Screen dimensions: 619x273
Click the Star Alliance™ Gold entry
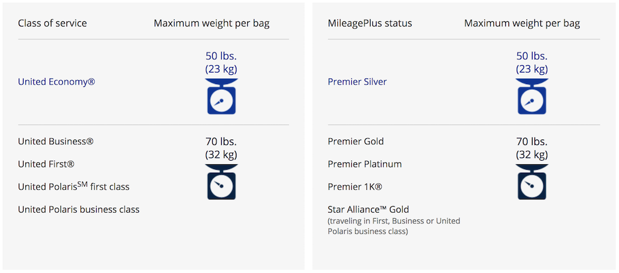click(368, 210)
